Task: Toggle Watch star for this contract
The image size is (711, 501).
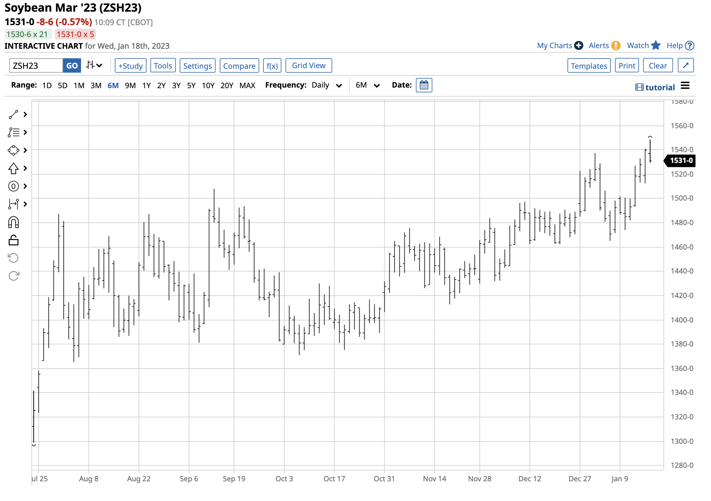Action: pos(643,46)
